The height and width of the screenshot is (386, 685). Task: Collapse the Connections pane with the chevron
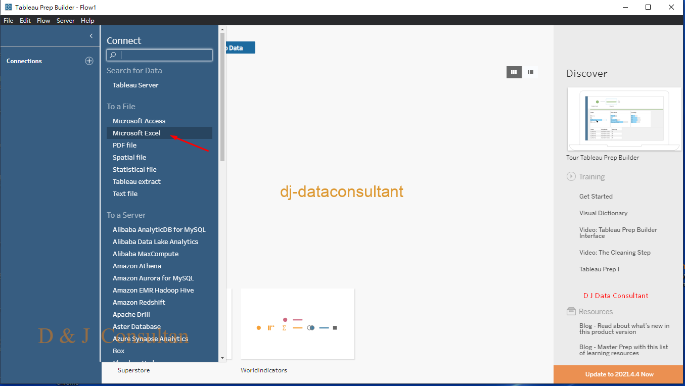click(91, 36)
